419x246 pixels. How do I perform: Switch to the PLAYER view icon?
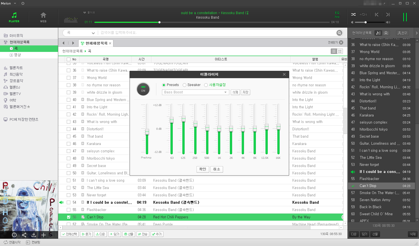pyautogui.click(x=14, y=17)
